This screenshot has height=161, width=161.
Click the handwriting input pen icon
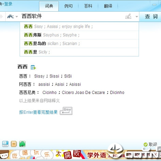pyautogui.click(x=128, y=16)
